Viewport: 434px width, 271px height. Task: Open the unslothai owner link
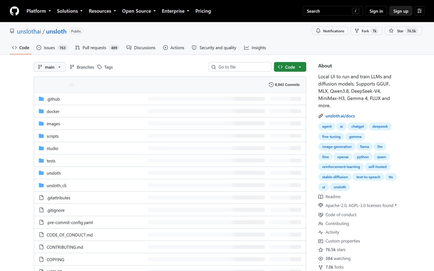pos(29,31)
